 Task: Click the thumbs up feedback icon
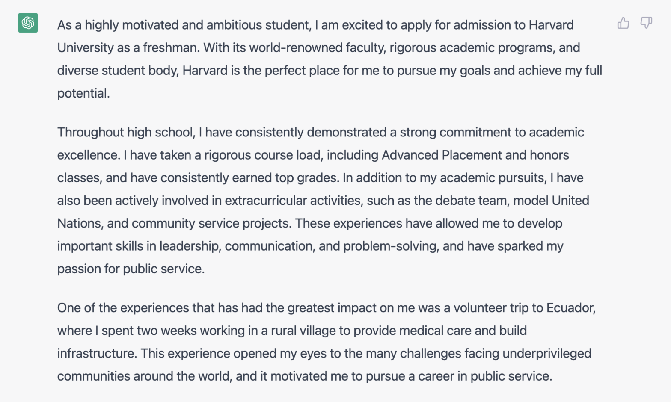[x=623, y=23]
